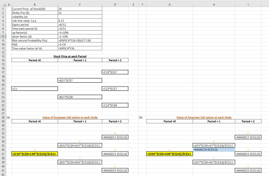The height and width of the screenshot is (176, 269).
Task: Select column B header
Action: pos(35,5)
